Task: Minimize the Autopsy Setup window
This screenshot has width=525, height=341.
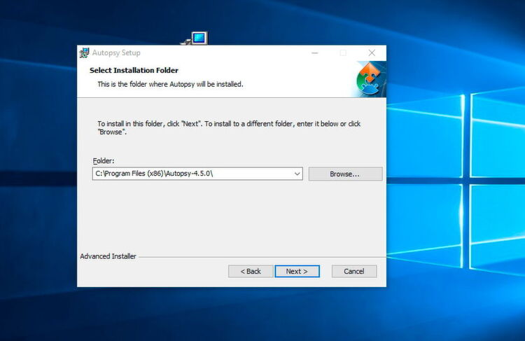Action: click(x=315, y=53)
